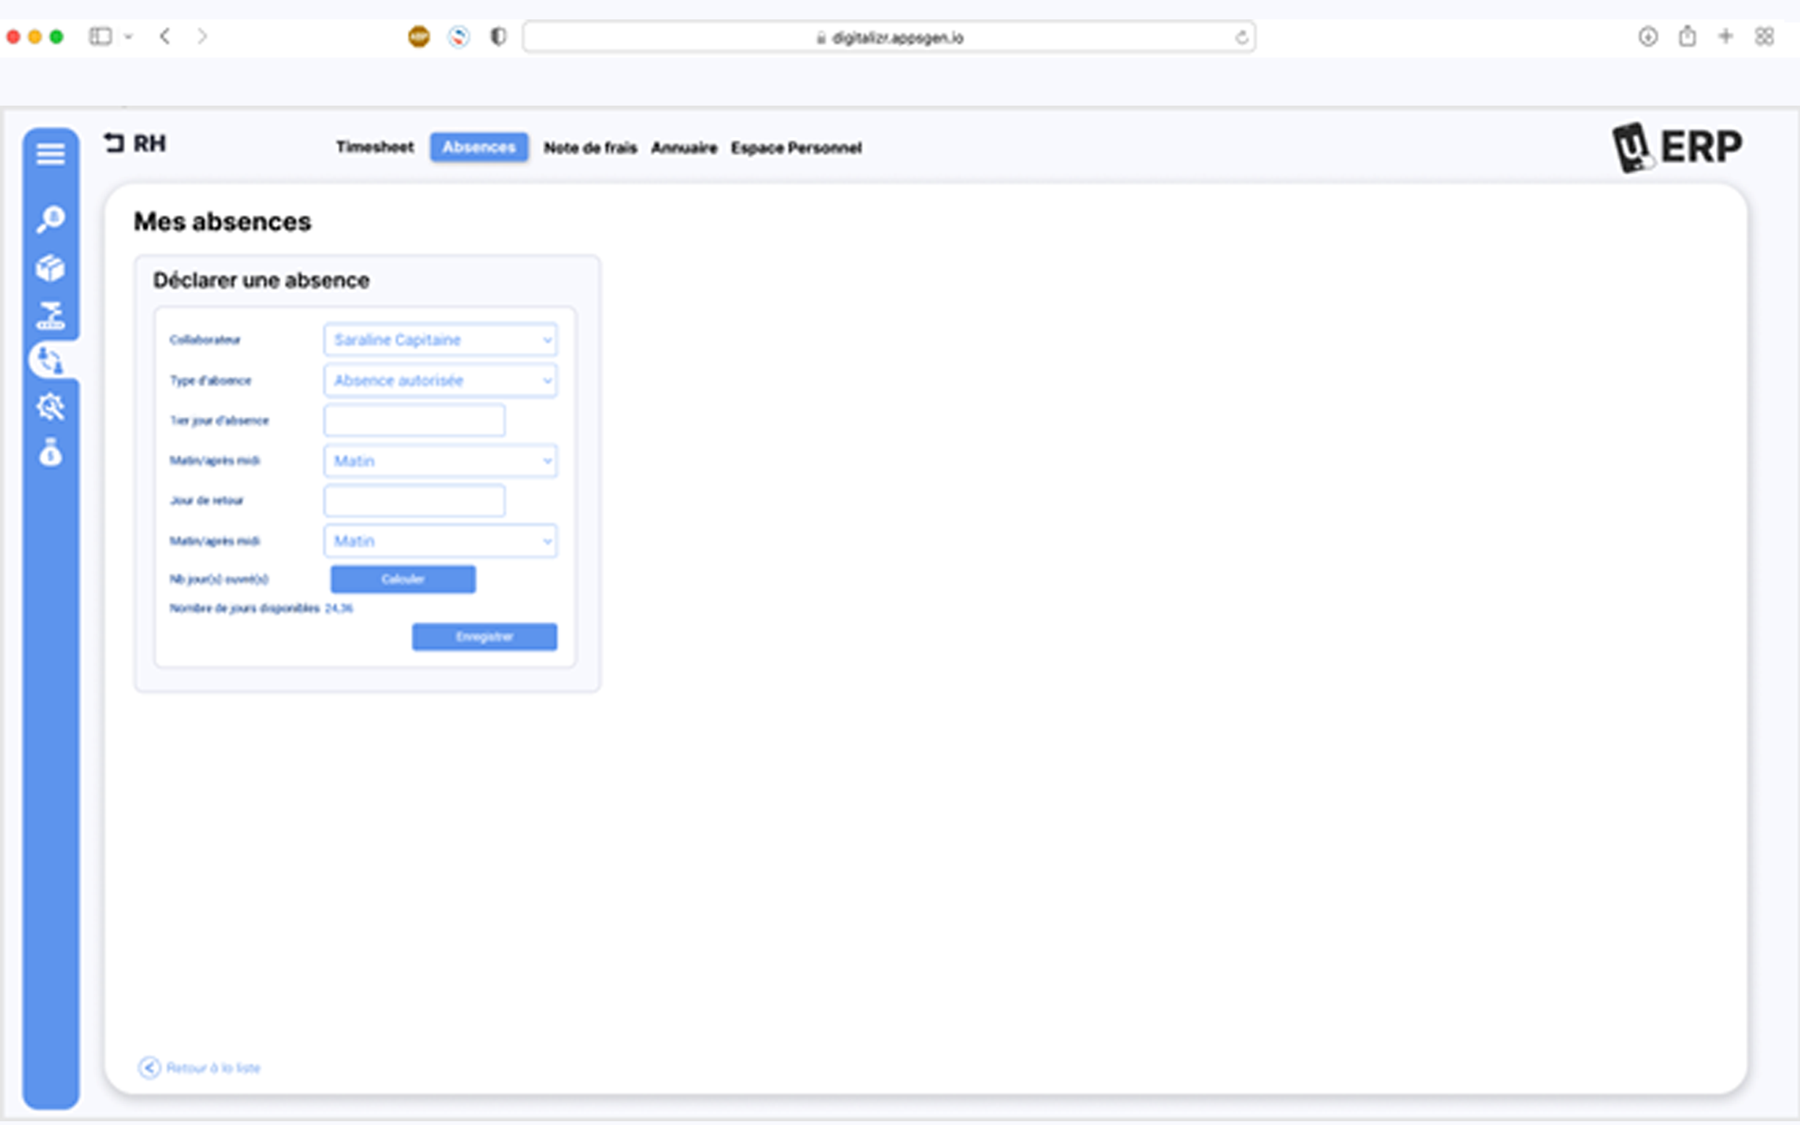
Task: Go back with the browser back arrow
Action: tap(165, 36)
